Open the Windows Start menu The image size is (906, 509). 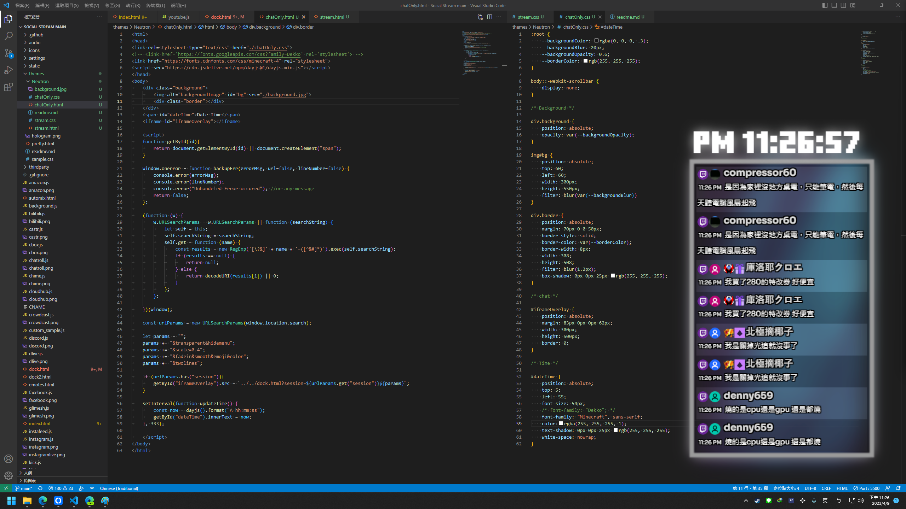11,501
